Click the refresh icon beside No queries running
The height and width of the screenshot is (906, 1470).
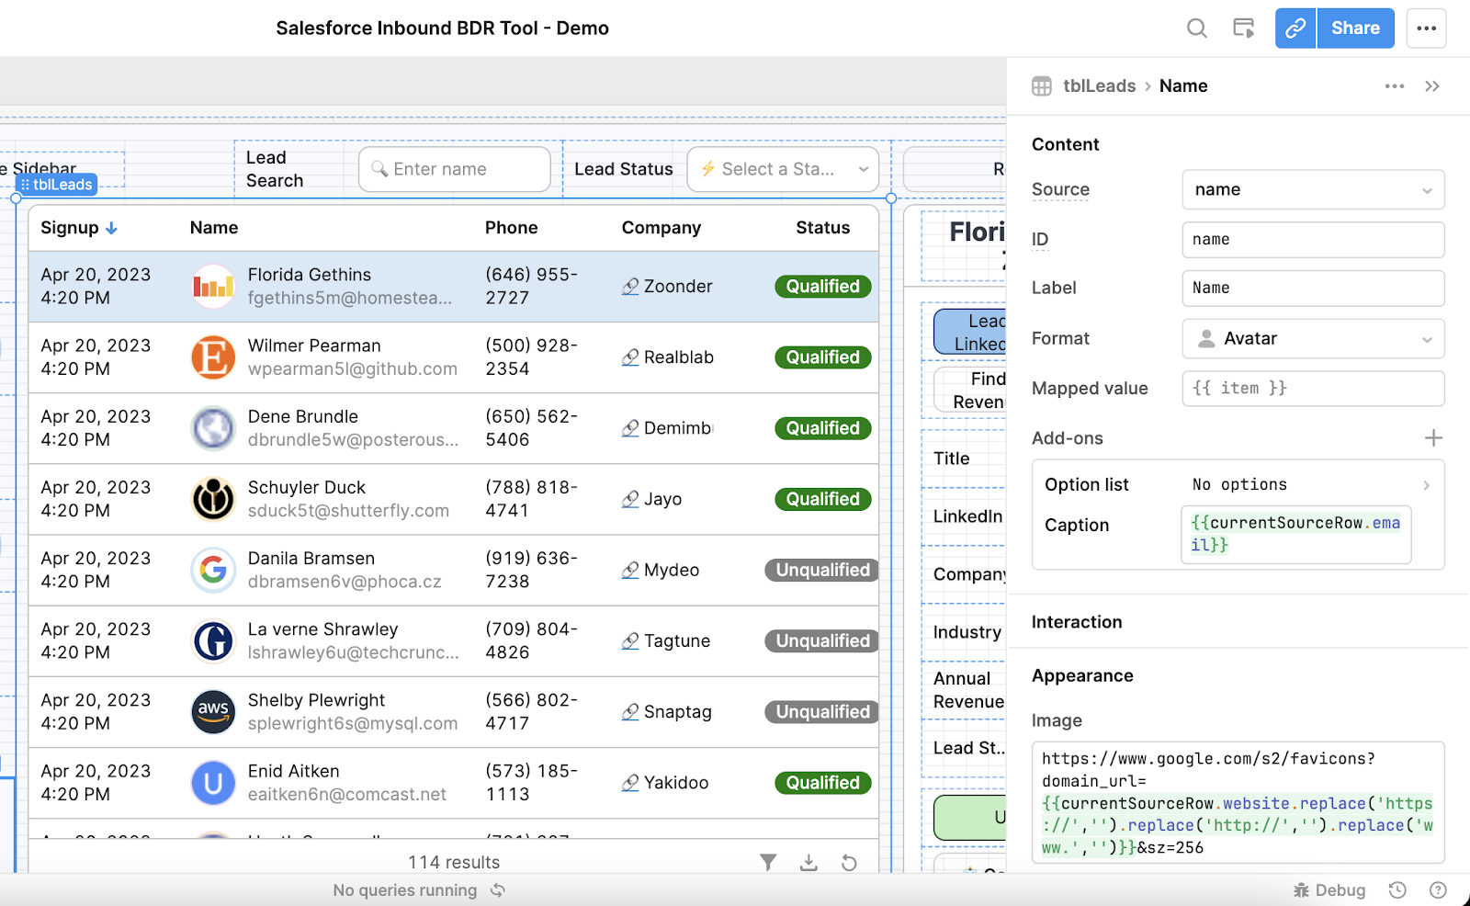[x=498, y=890]
